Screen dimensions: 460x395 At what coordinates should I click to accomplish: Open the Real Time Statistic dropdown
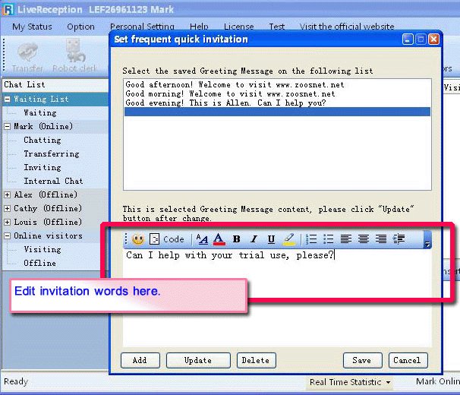[x=350, y=382]
